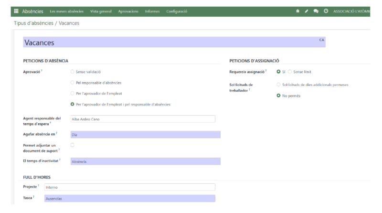Open the 'Les meves absències' menu
The image size is (382, 213).
click(x=66, y=11)
